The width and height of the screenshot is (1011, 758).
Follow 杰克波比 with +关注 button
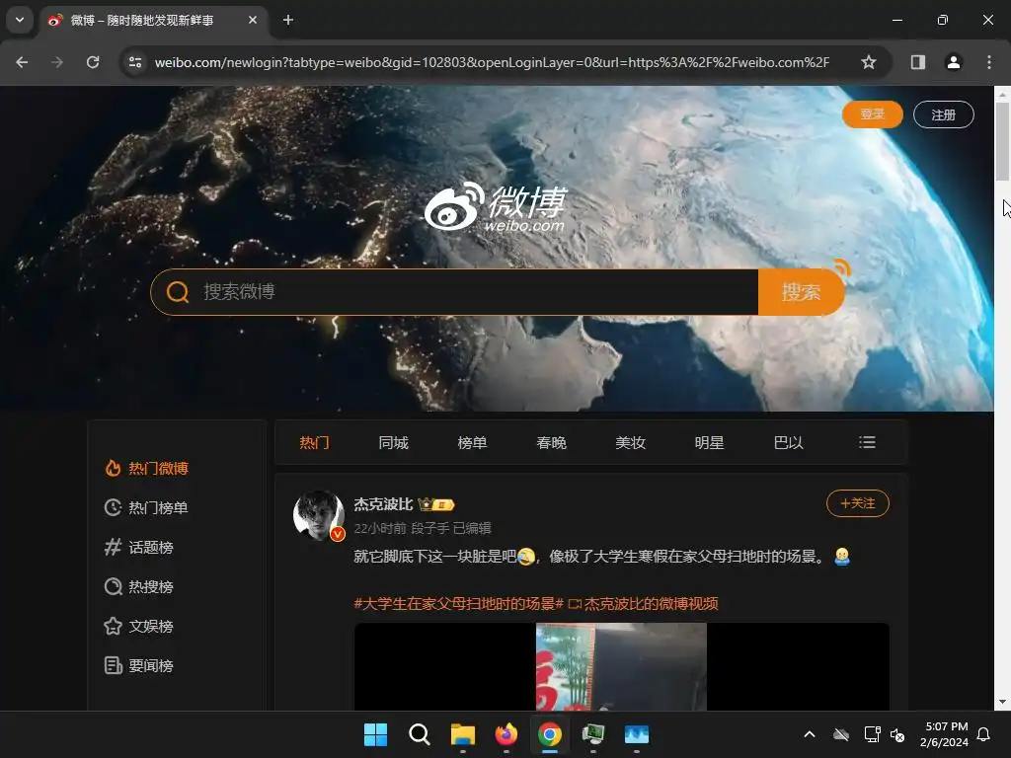858,503
